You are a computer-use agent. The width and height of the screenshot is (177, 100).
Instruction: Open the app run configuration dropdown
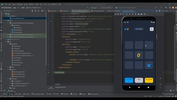tap(94, 7)
